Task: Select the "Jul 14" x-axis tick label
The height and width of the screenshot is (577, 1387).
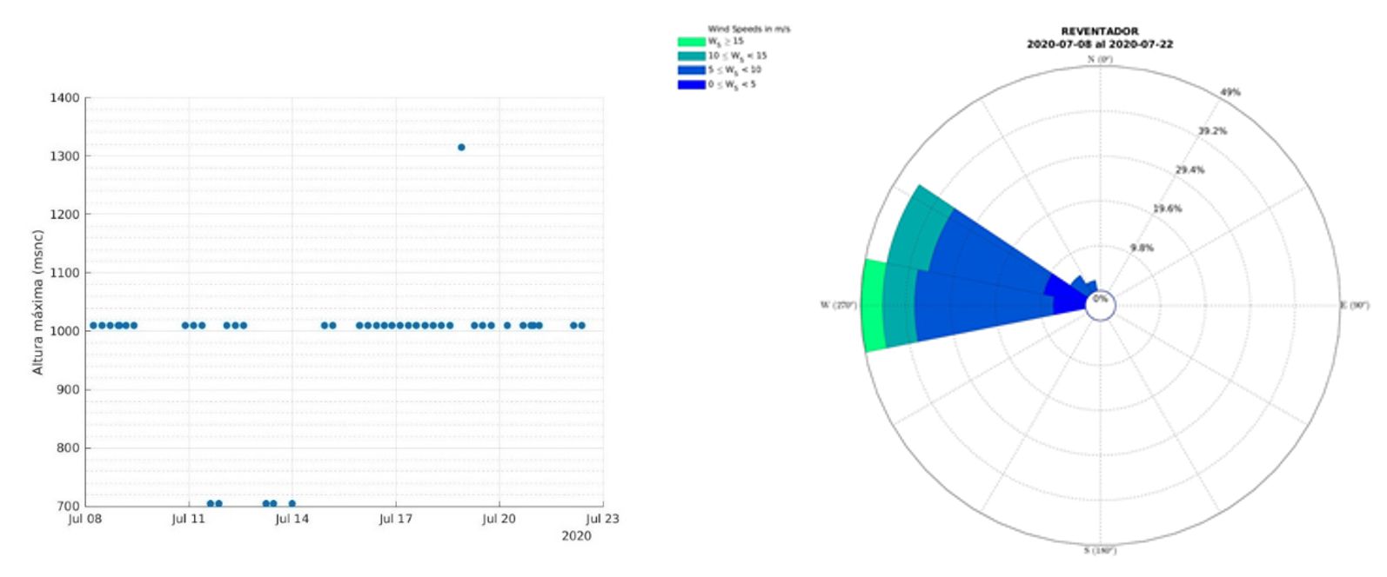Action: tap(291, 520)
